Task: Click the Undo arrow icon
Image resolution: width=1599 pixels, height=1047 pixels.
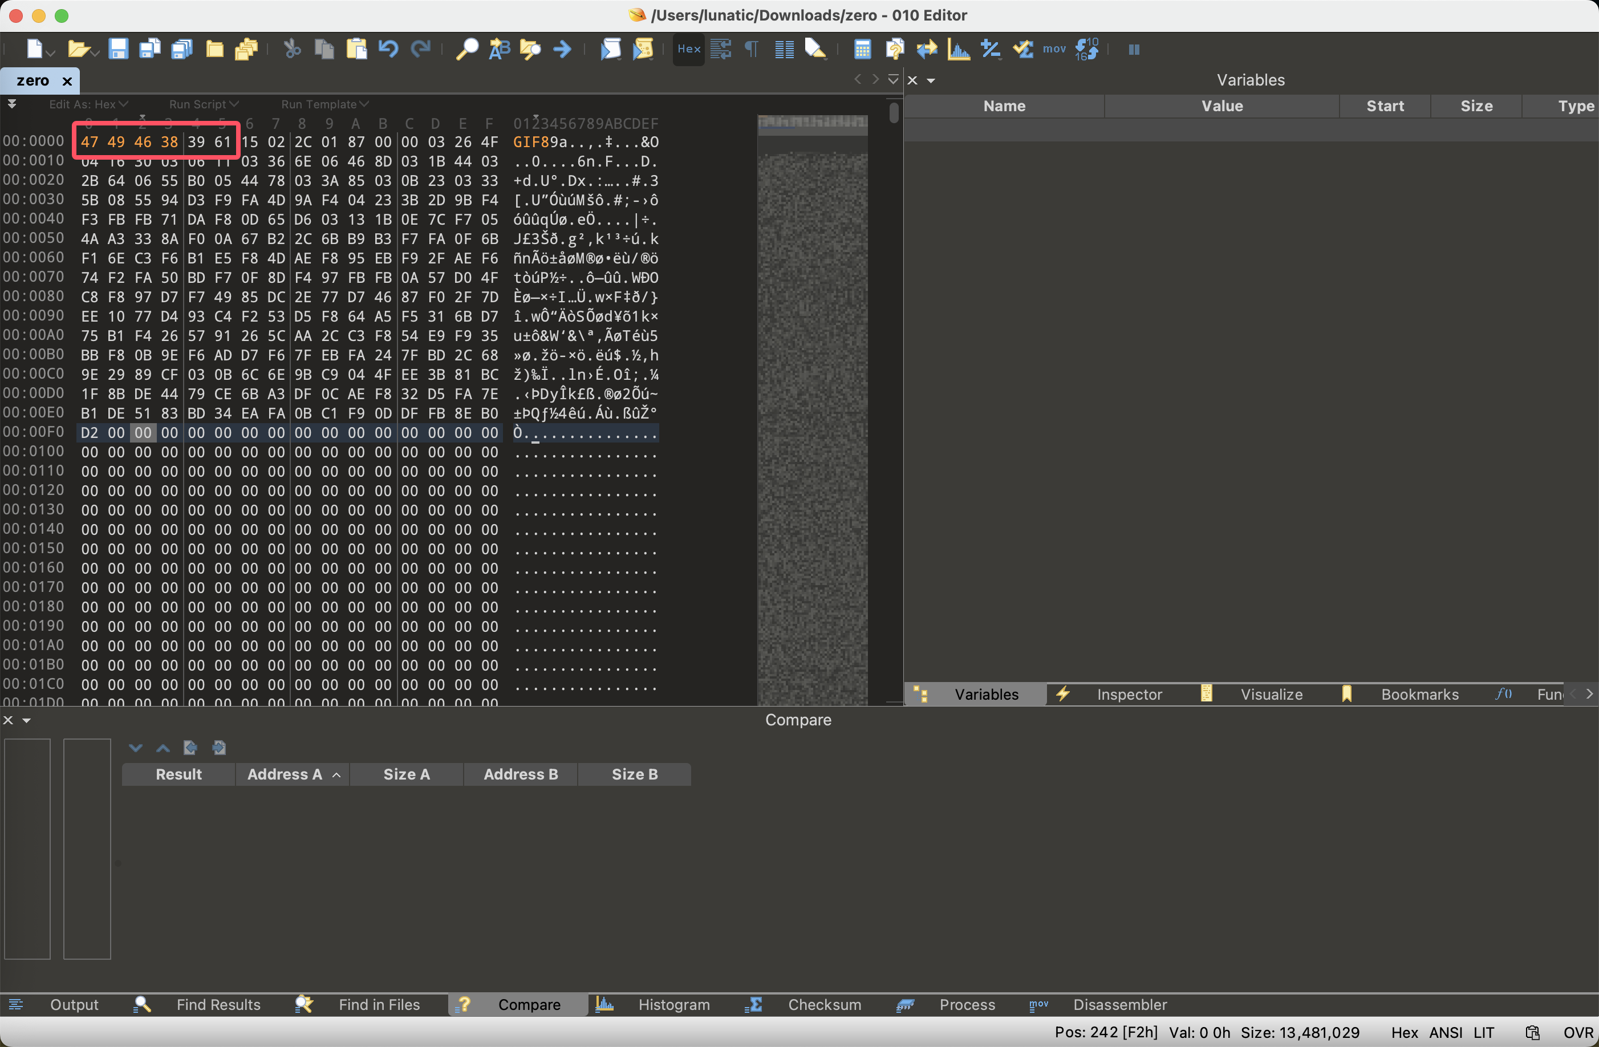Action: coord(388,49)
